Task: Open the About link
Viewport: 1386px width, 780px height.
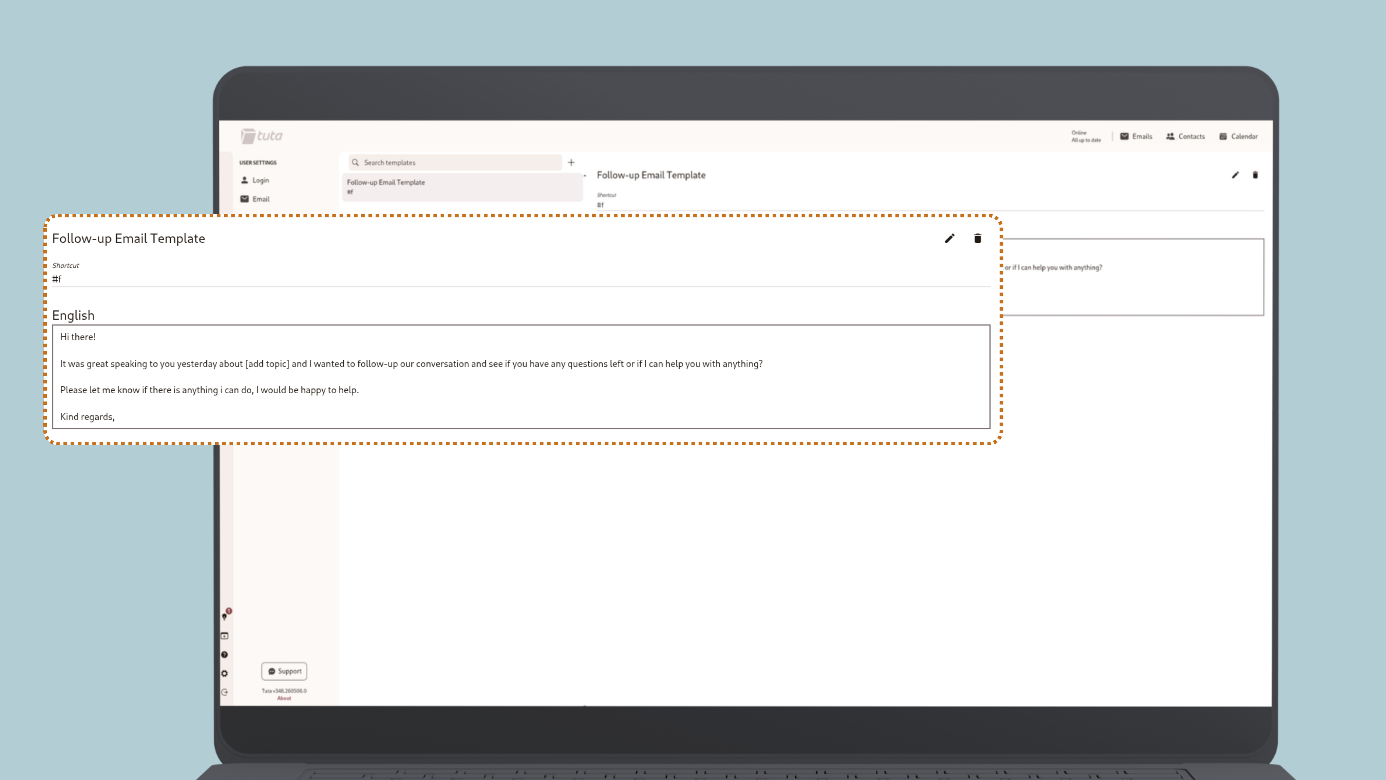Action: [x=284, y=698]
